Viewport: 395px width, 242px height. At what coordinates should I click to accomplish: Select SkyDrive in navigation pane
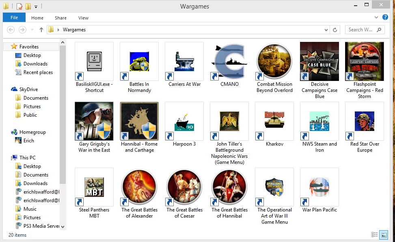pyautogui.click(x=28, y=89)
